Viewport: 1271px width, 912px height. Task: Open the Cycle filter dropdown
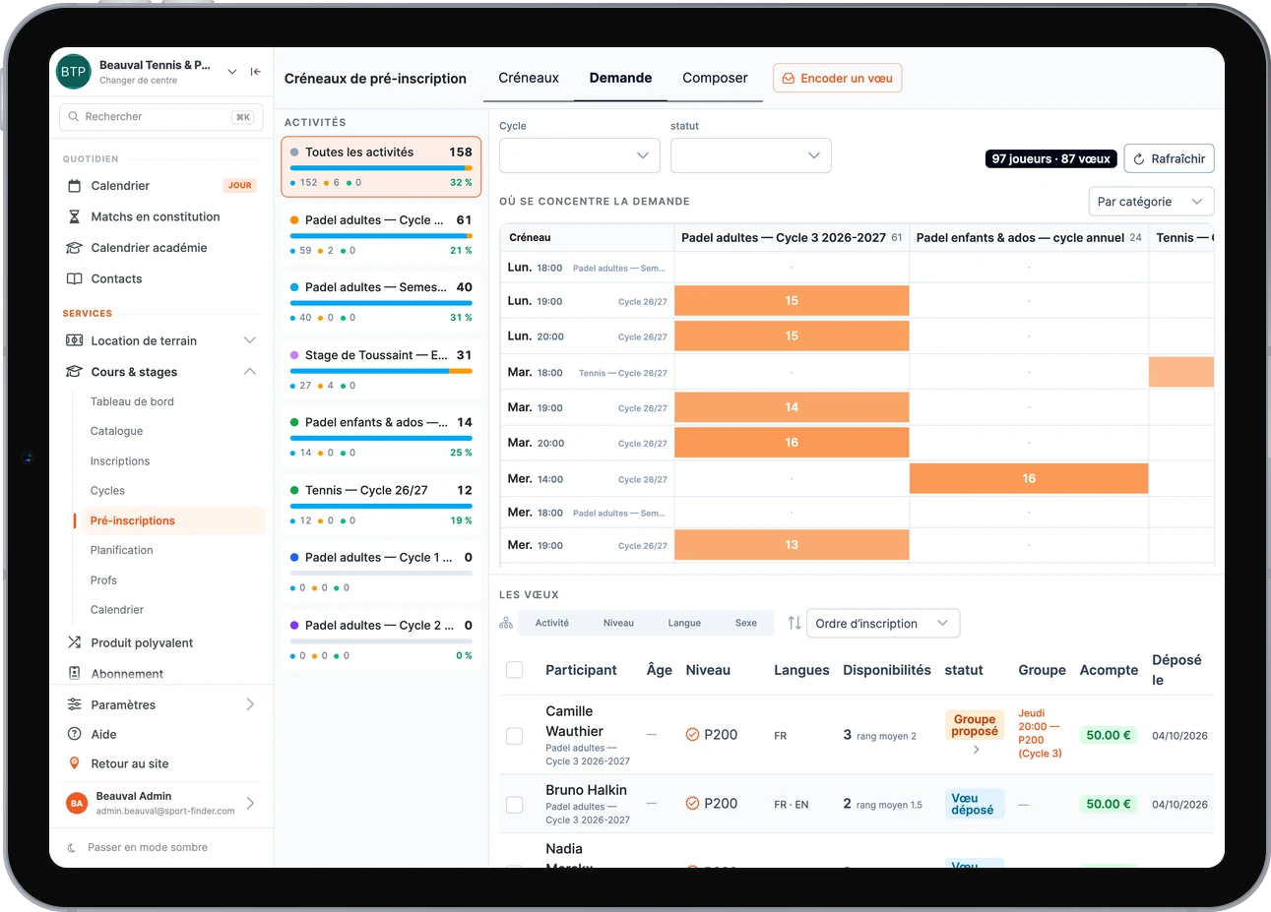tap(580, 155)
